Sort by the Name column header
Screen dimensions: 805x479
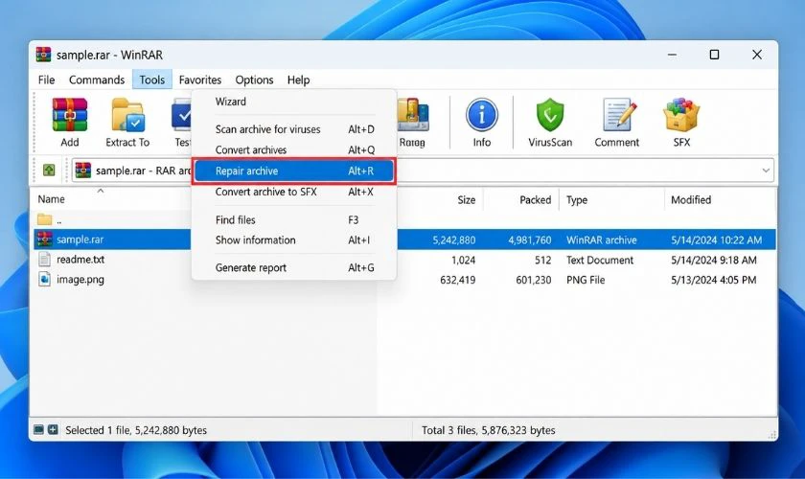pos(52,199)
